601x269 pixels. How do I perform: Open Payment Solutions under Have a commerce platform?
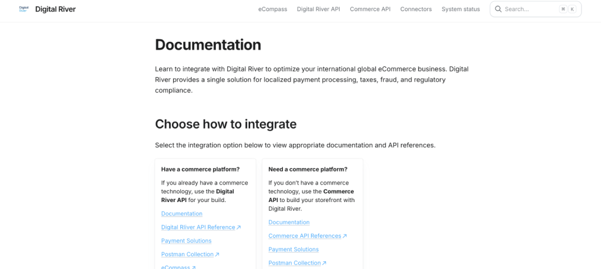click(x=186, y=241)
